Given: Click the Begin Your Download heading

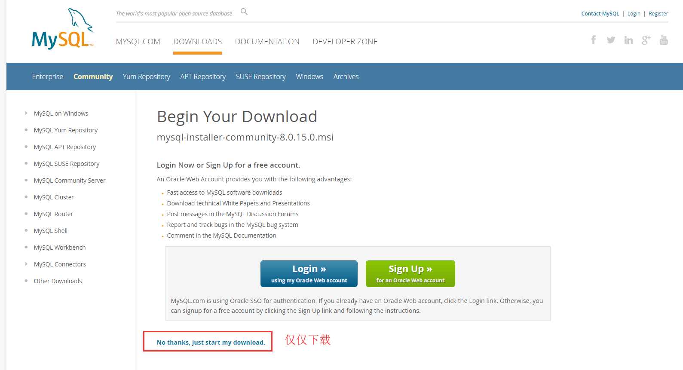Looking at the screenshot, I should (x=237, y=117).
